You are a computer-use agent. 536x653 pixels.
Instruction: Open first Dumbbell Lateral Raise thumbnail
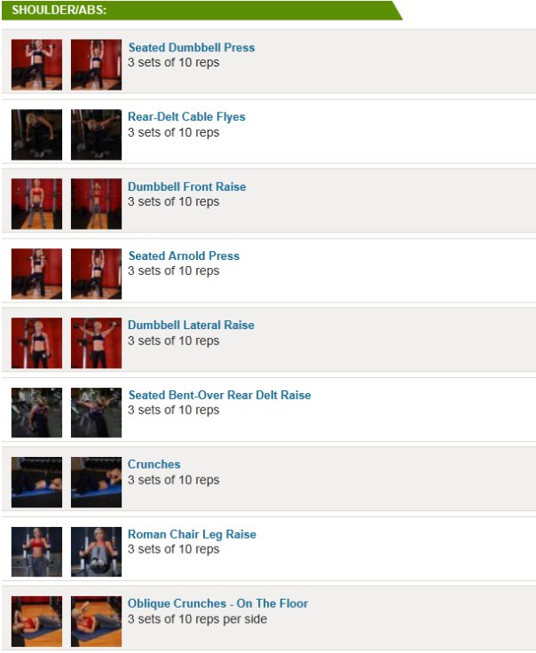pyautogui.click(x=36, y=342)
